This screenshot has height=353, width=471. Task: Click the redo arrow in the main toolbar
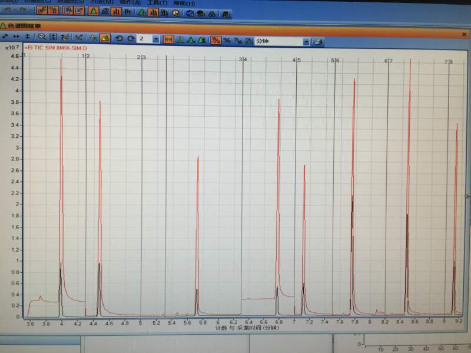[23, 10]
